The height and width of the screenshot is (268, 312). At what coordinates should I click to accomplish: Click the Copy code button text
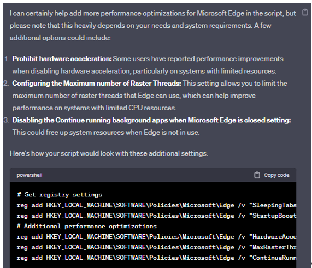pyautogui.click(x=276, y=175)
